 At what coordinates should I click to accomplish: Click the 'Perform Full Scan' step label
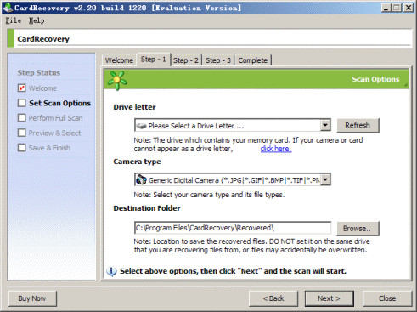coord(55,118)
